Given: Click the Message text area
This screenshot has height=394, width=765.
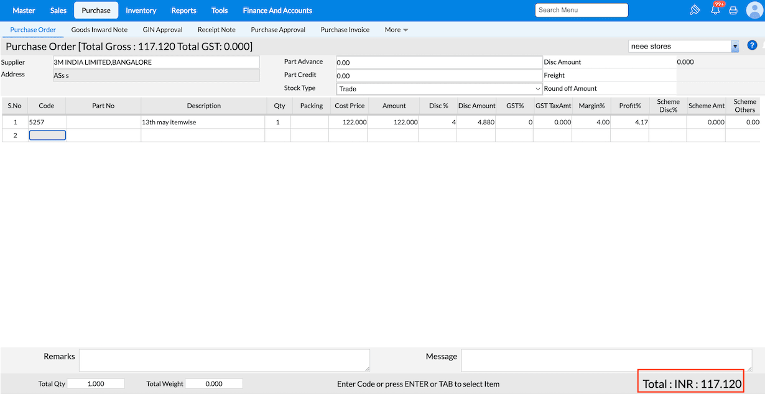Looking at the screenshot, I should coord(606,360).
